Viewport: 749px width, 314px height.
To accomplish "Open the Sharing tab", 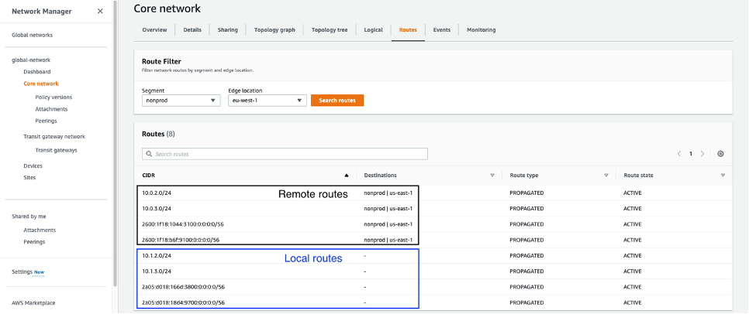I will point(227,29).
